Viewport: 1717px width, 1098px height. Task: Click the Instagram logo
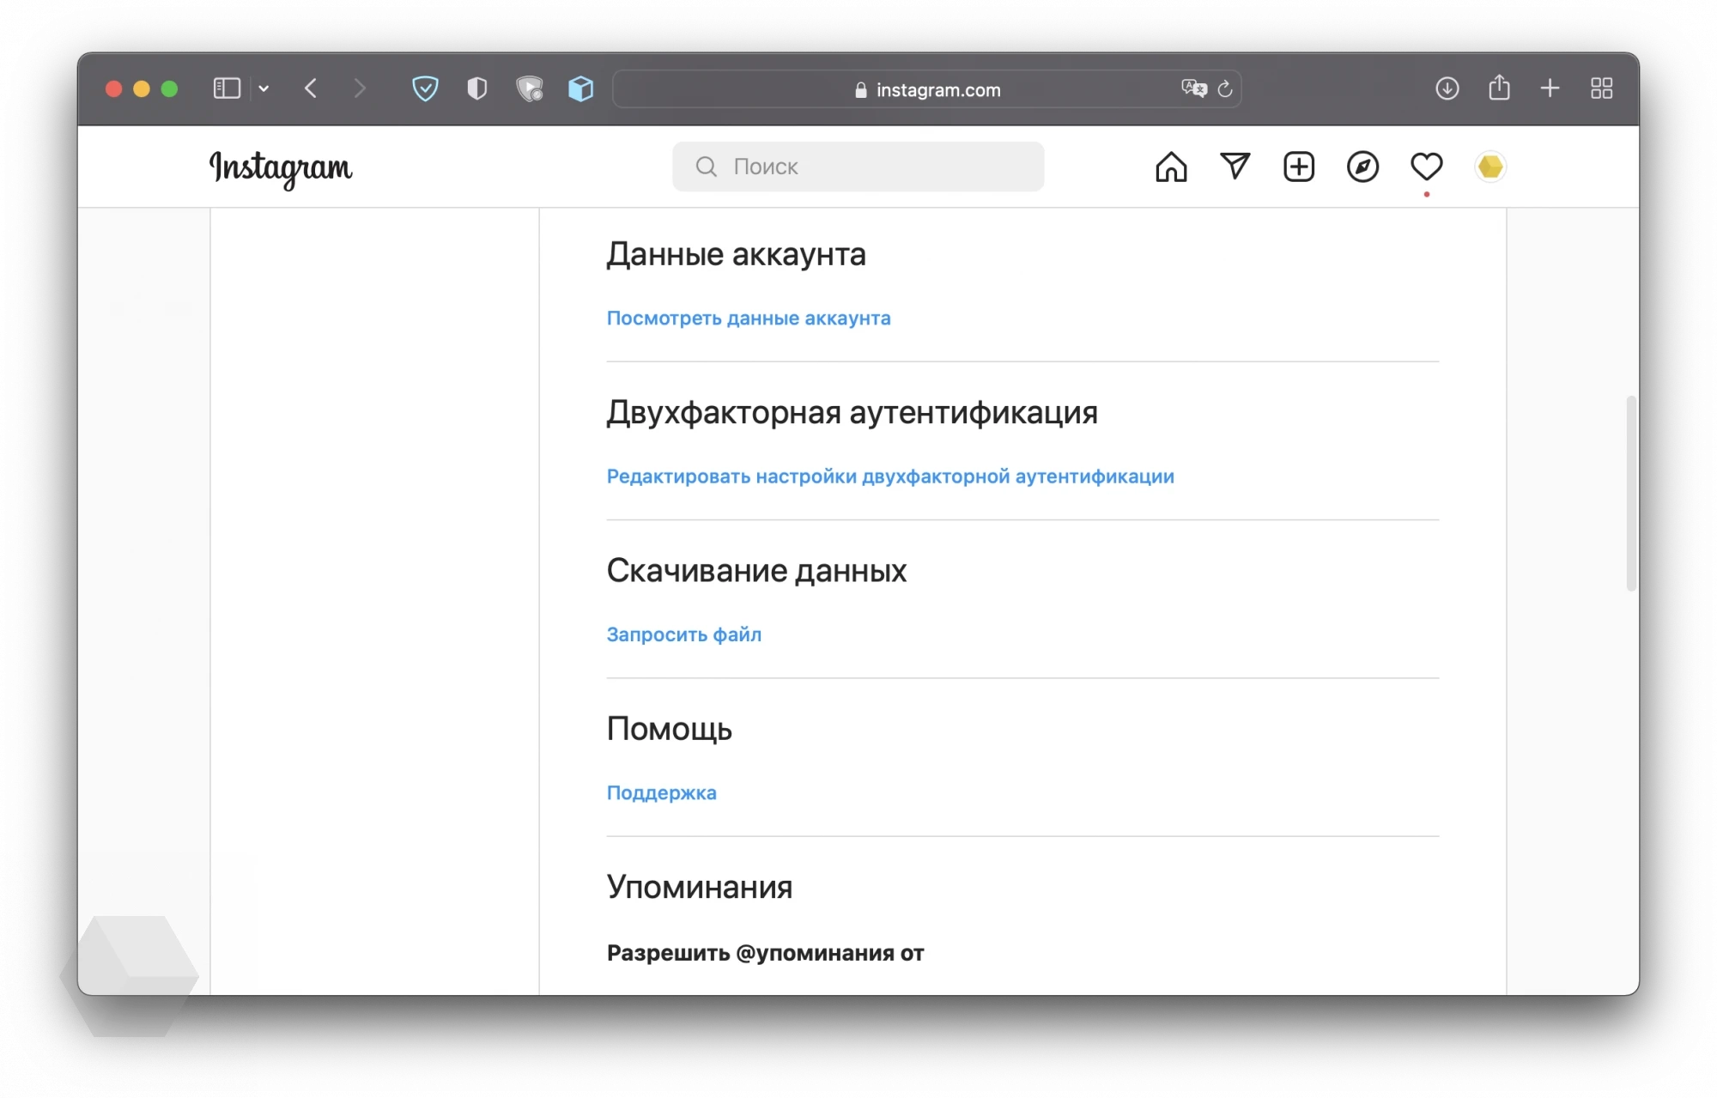pos(281,168)
